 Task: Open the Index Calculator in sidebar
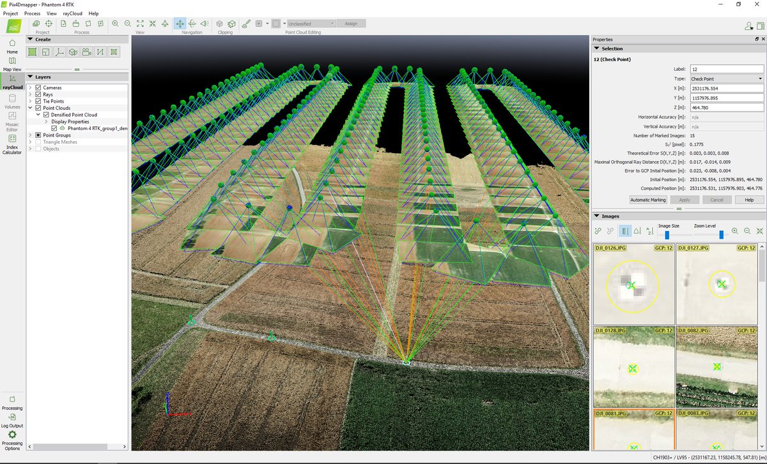click(x=12, y=144)
